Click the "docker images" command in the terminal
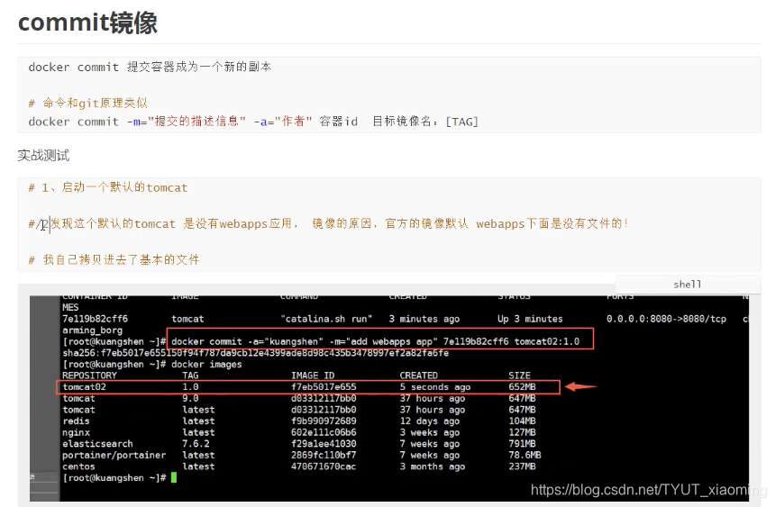This screenshot has height=507, width=775. point(206,364)
